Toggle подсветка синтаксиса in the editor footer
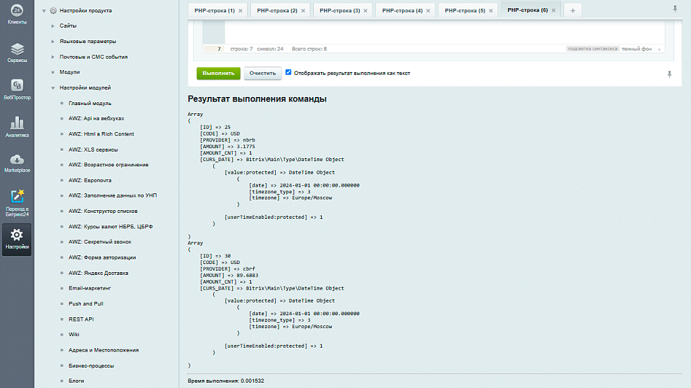 [x=592, y=48]
